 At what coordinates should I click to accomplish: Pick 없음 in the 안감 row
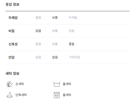point(55,57)
